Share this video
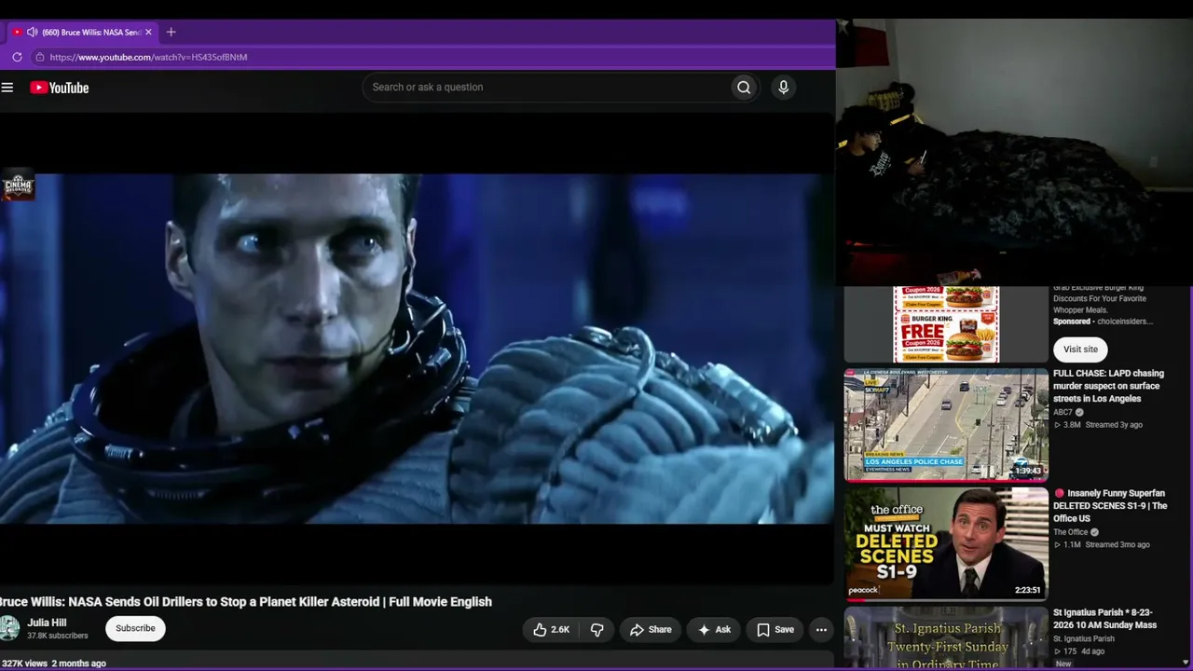Screen dimensions: 1193x671 click(x=651, y=630)
